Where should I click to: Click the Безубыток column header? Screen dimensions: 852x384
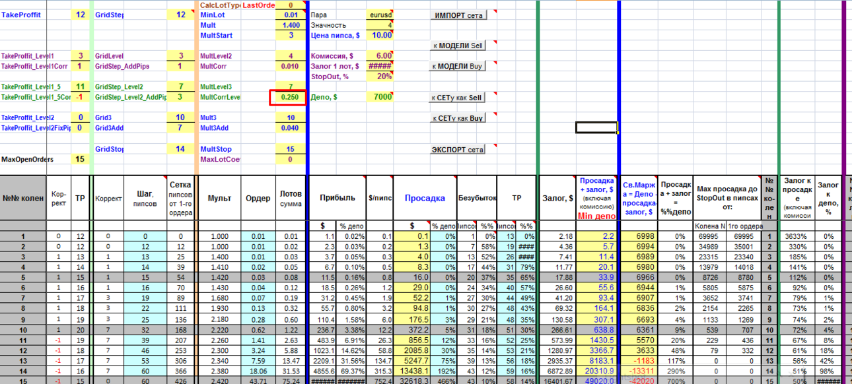(476, 198)
